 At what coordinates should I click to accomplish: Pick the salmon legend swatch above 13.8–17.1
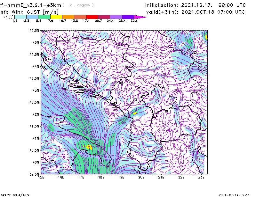[x=80, y=17]
